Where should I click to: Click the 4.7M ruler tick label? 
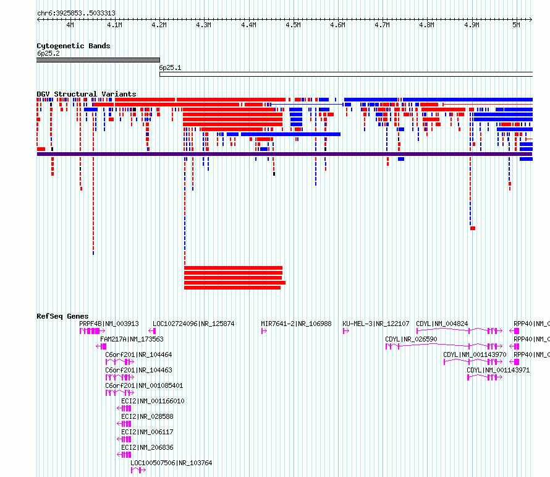pos(383,25)
